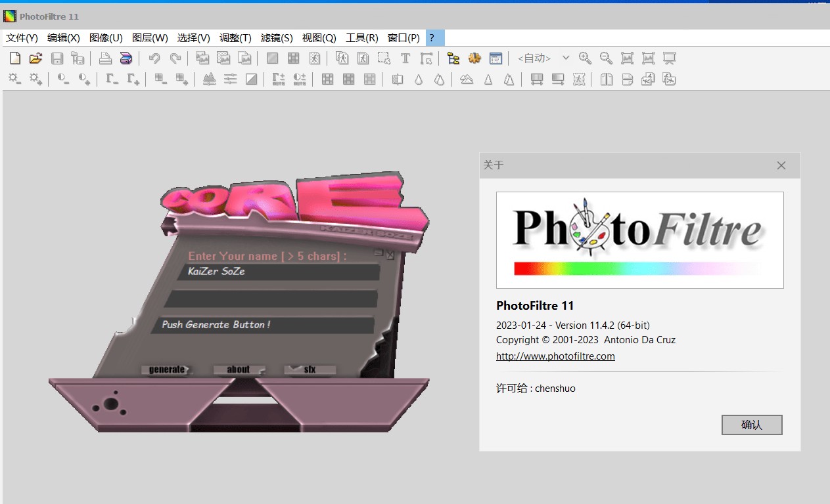
Task: Open a file with the folder icon
Action: coord(36,58)
